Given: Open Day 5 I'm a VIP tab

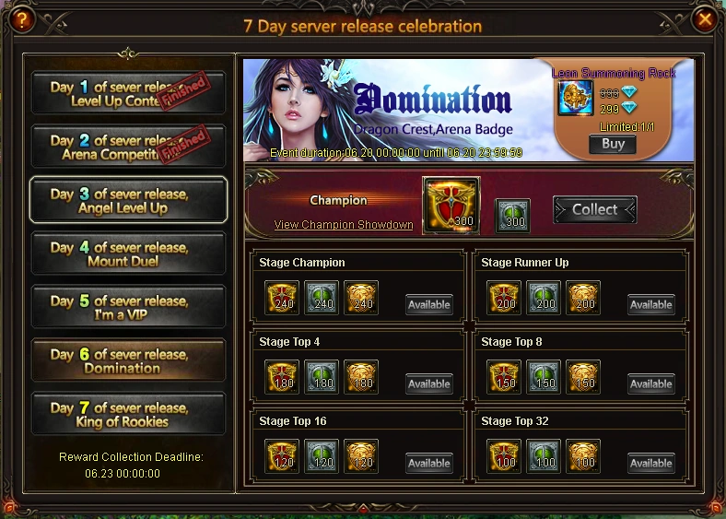Looking at the screenshot, I should click(x=128, y=307).
